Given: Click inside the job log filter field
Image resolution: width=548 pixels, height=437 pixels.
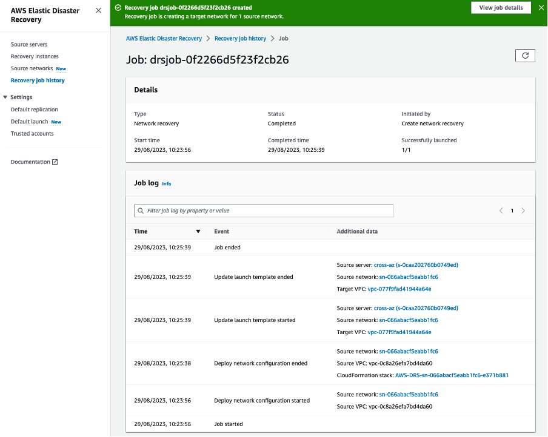Looking at the screenshot, I should click(264, 210).
